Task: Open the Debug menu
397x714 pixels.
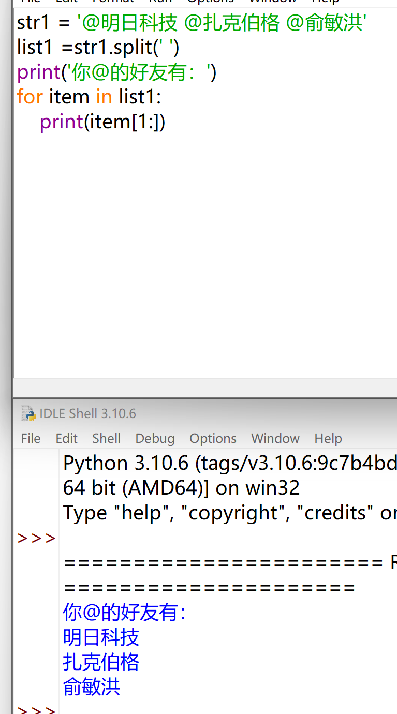Action: pyautogui.click(x=155, y=438)
